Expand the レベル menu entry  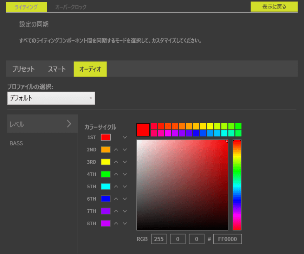(42, 124)
